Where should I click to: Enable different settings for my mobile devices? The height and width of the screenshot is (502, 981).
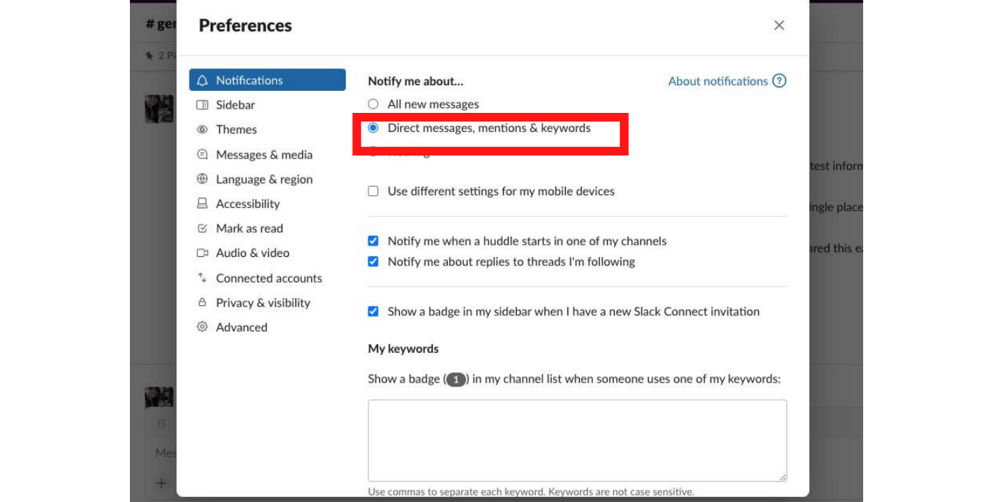click(373, 191)
